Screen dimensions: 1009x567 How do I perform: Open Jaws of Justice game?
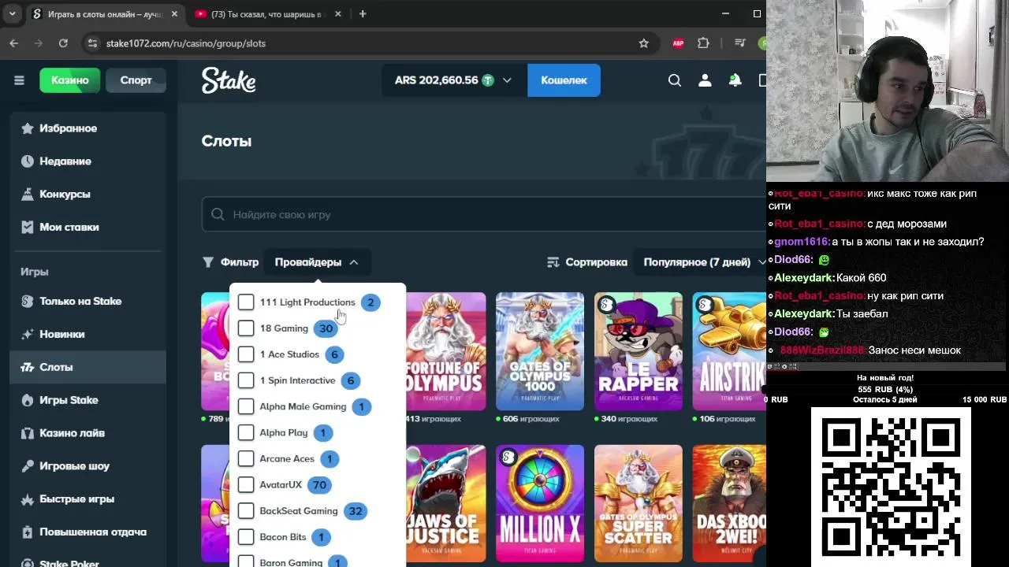(446, 504)
